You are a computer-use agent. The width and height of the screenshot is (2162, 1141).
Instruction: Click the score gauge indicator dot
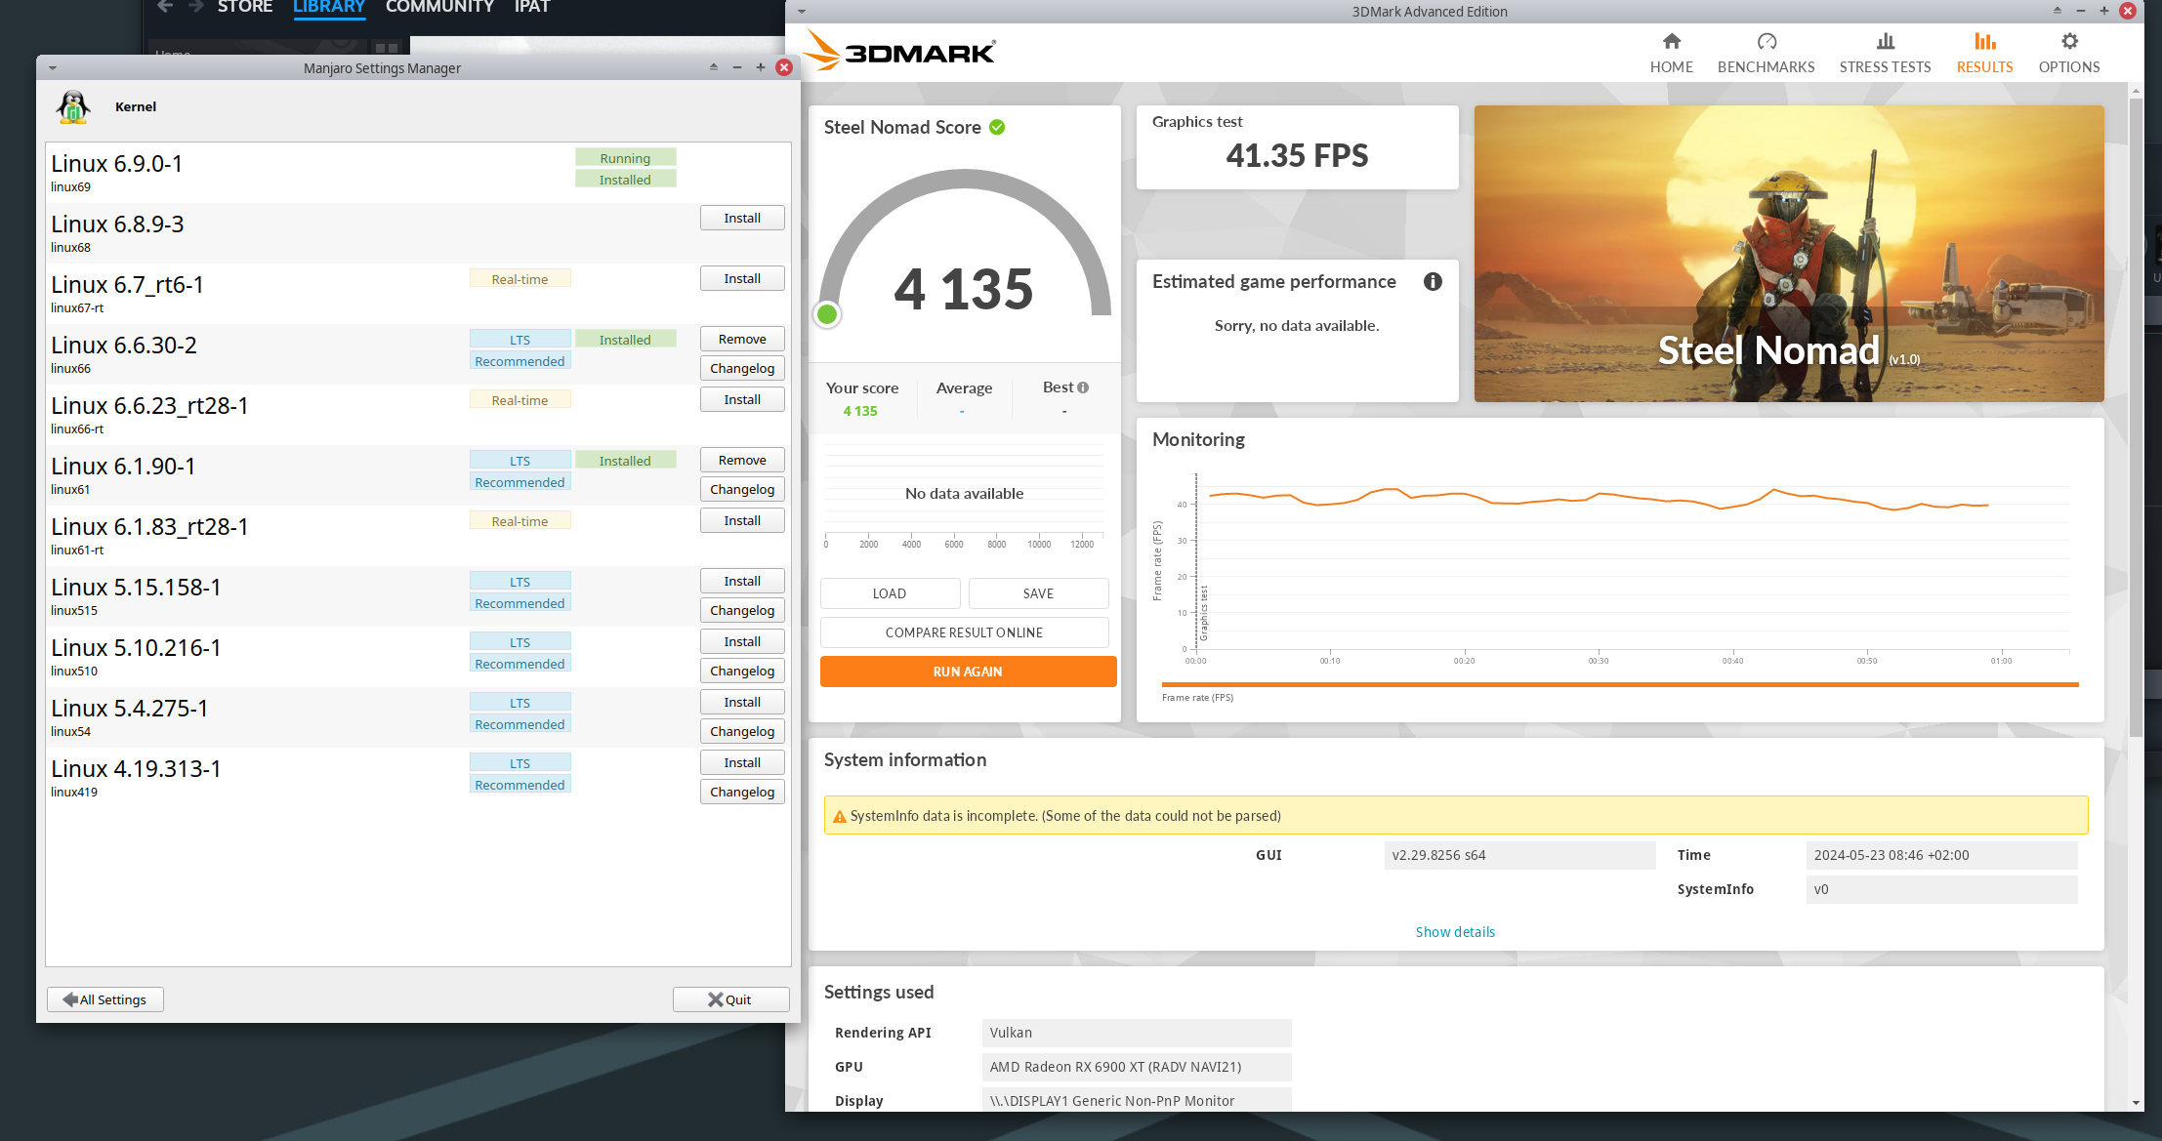(826, 314)
